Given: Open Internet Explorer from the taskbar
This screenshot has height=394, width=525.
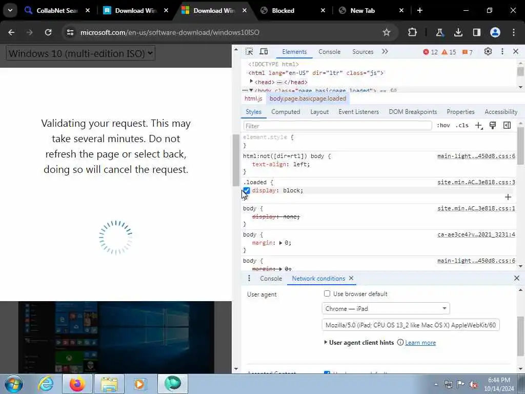Looking at the screenshot, I should point(46,384).
